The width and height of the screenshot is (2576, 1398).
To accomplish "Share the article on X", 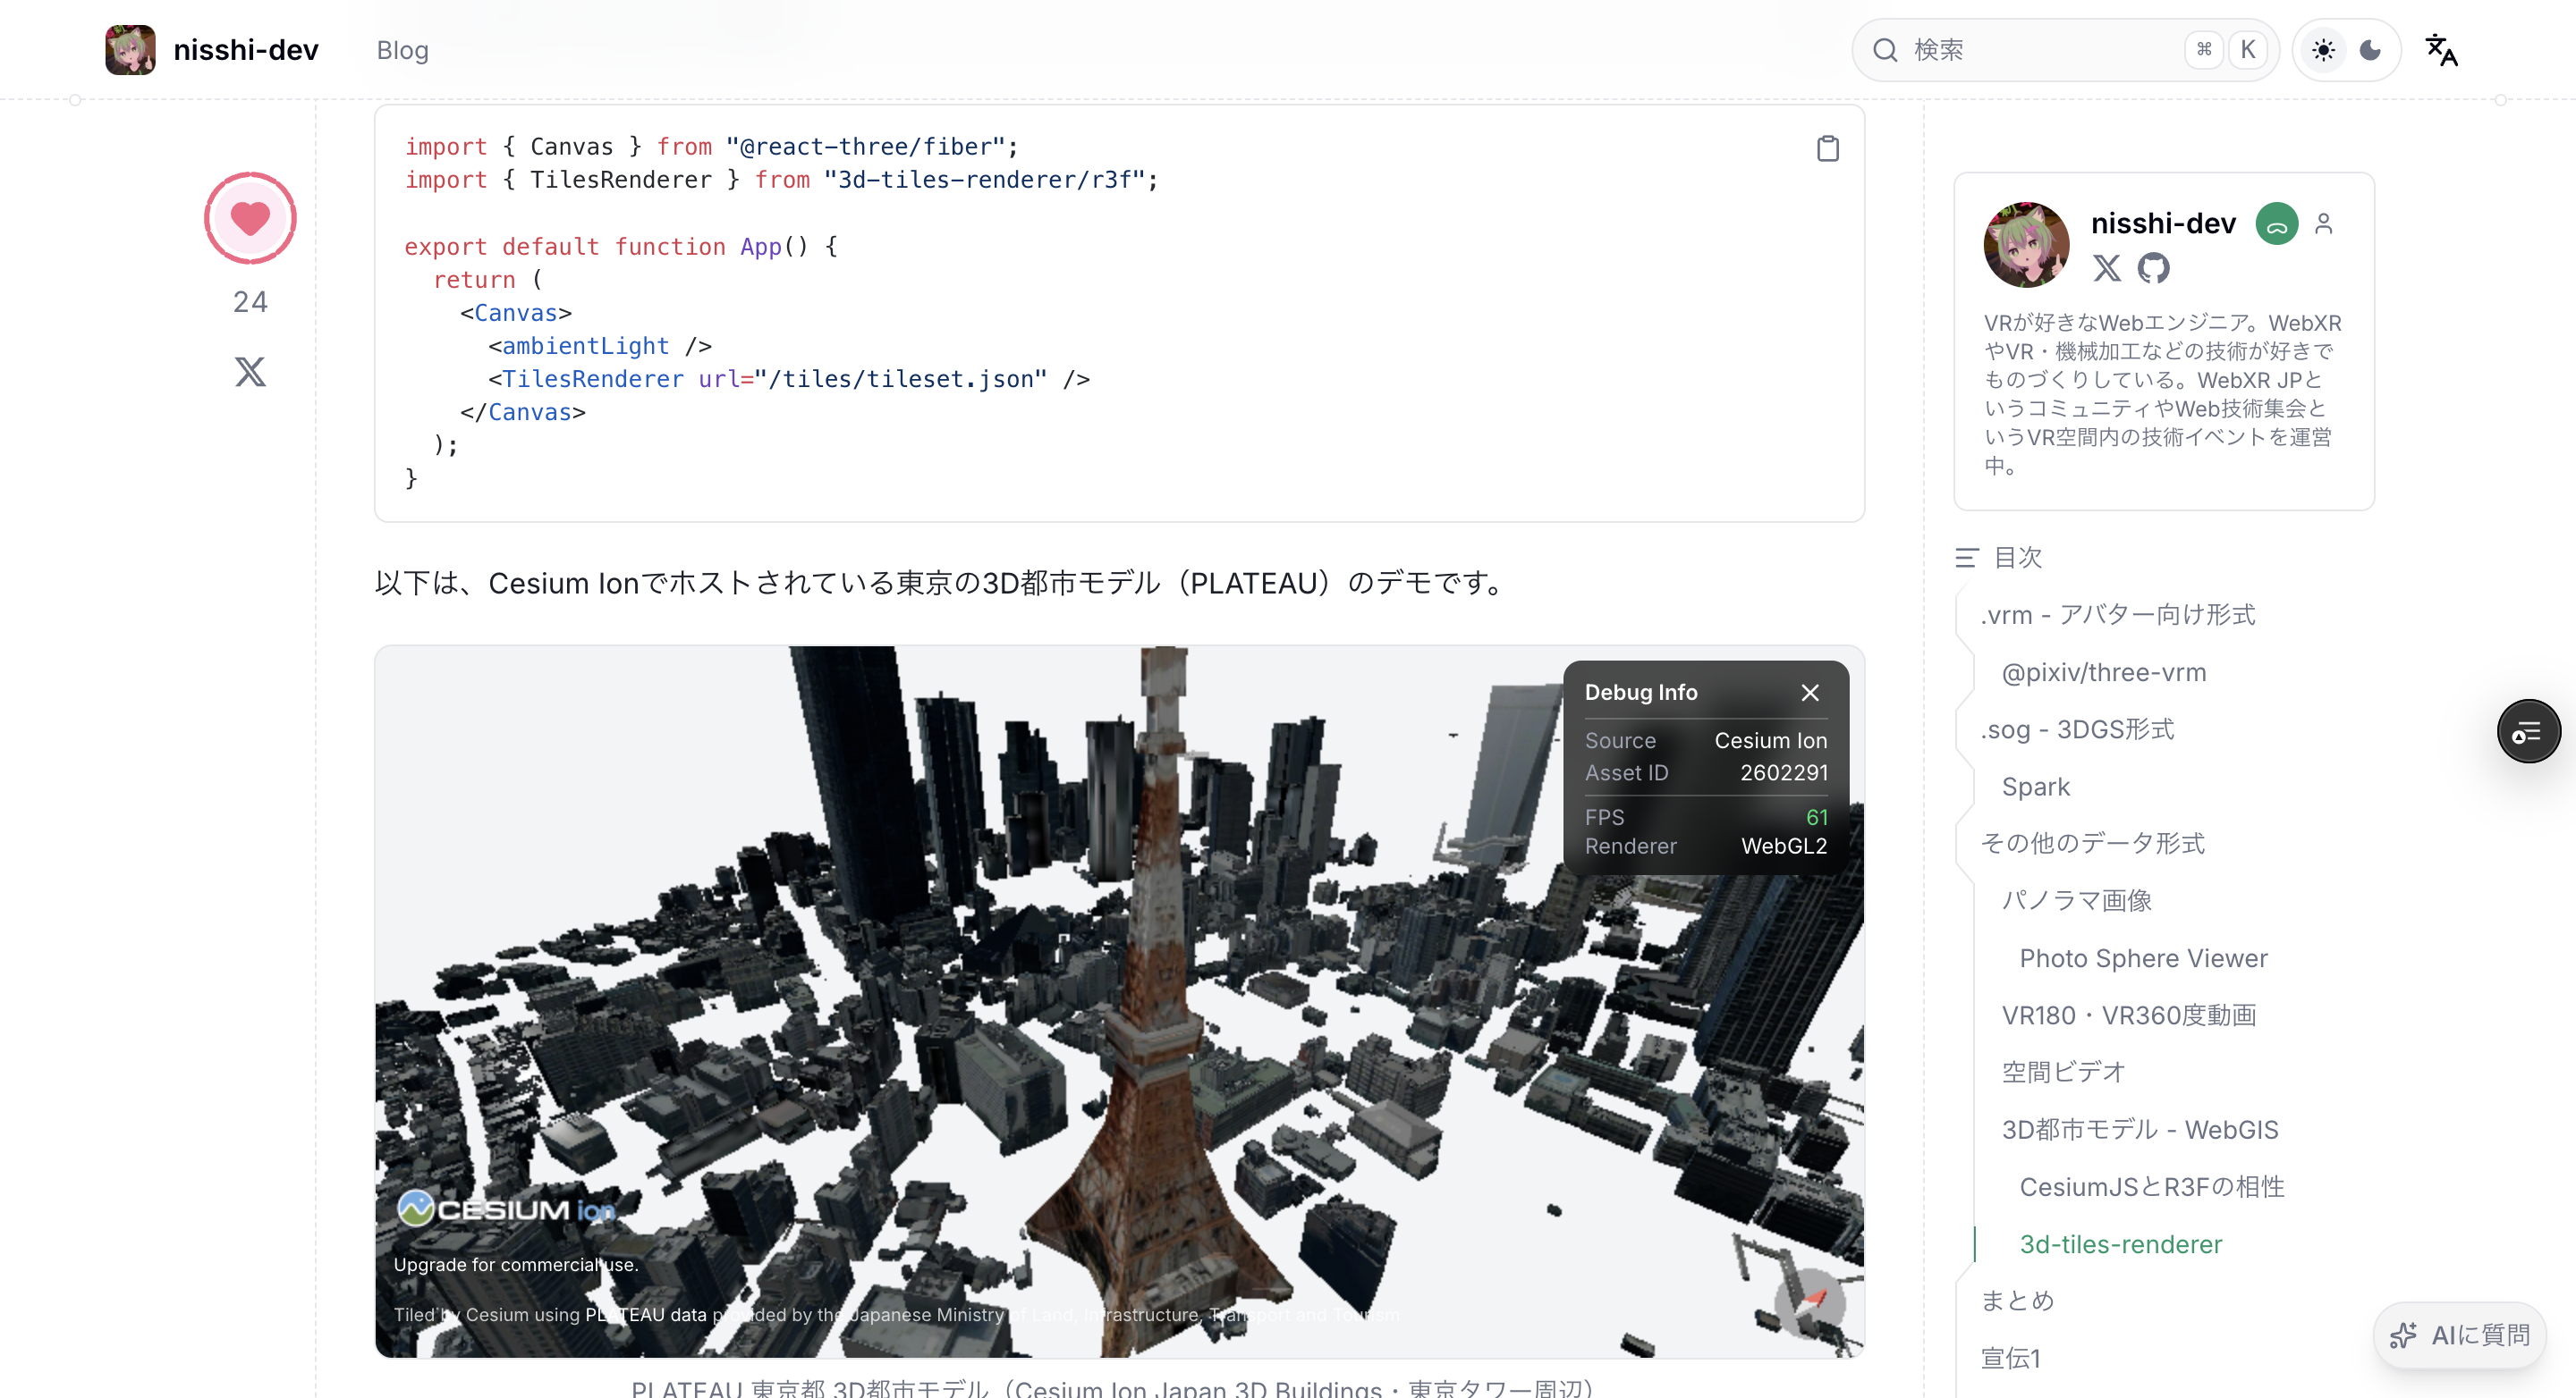I will tap(250, 372).
